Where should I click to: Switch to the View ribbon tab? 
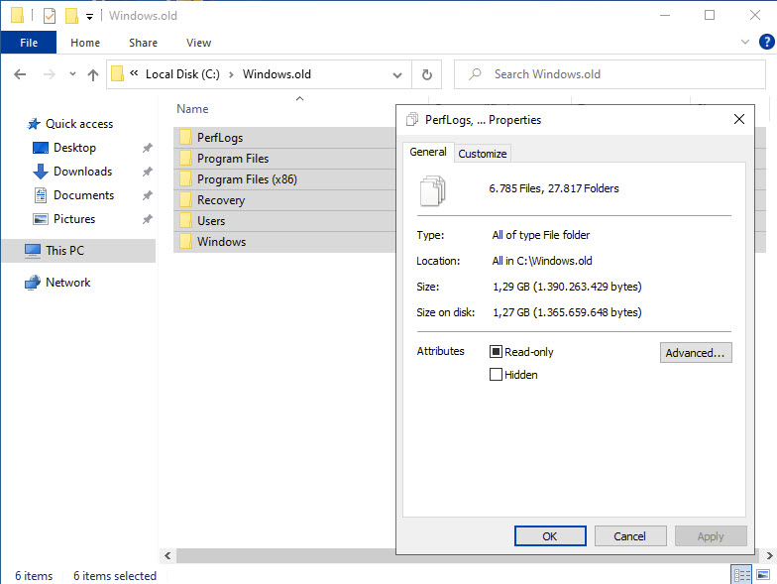point(198,43)
